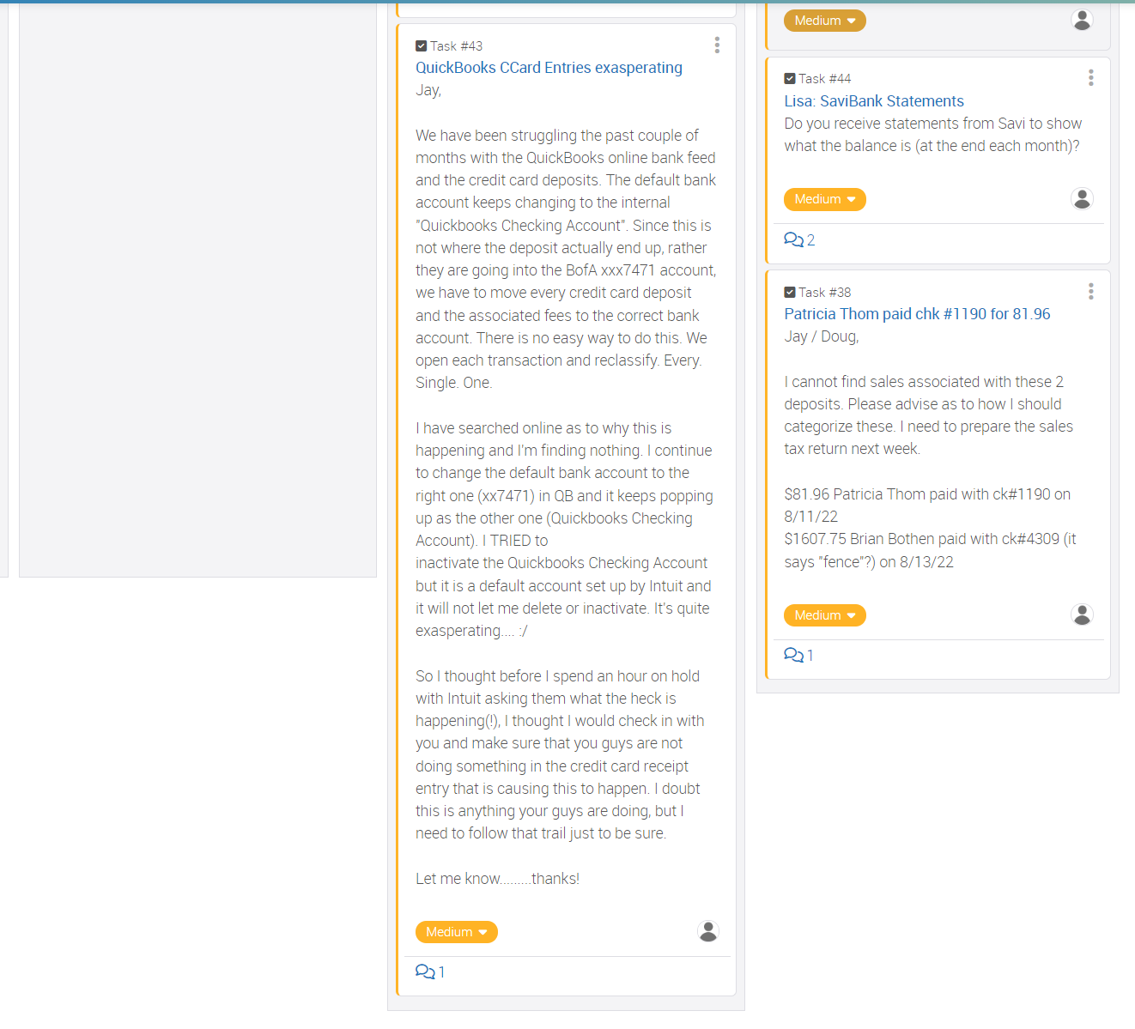Click the assignee avatar icon on Task #44
Screen dimensions: 1135x1029
tap(1082, 199)
